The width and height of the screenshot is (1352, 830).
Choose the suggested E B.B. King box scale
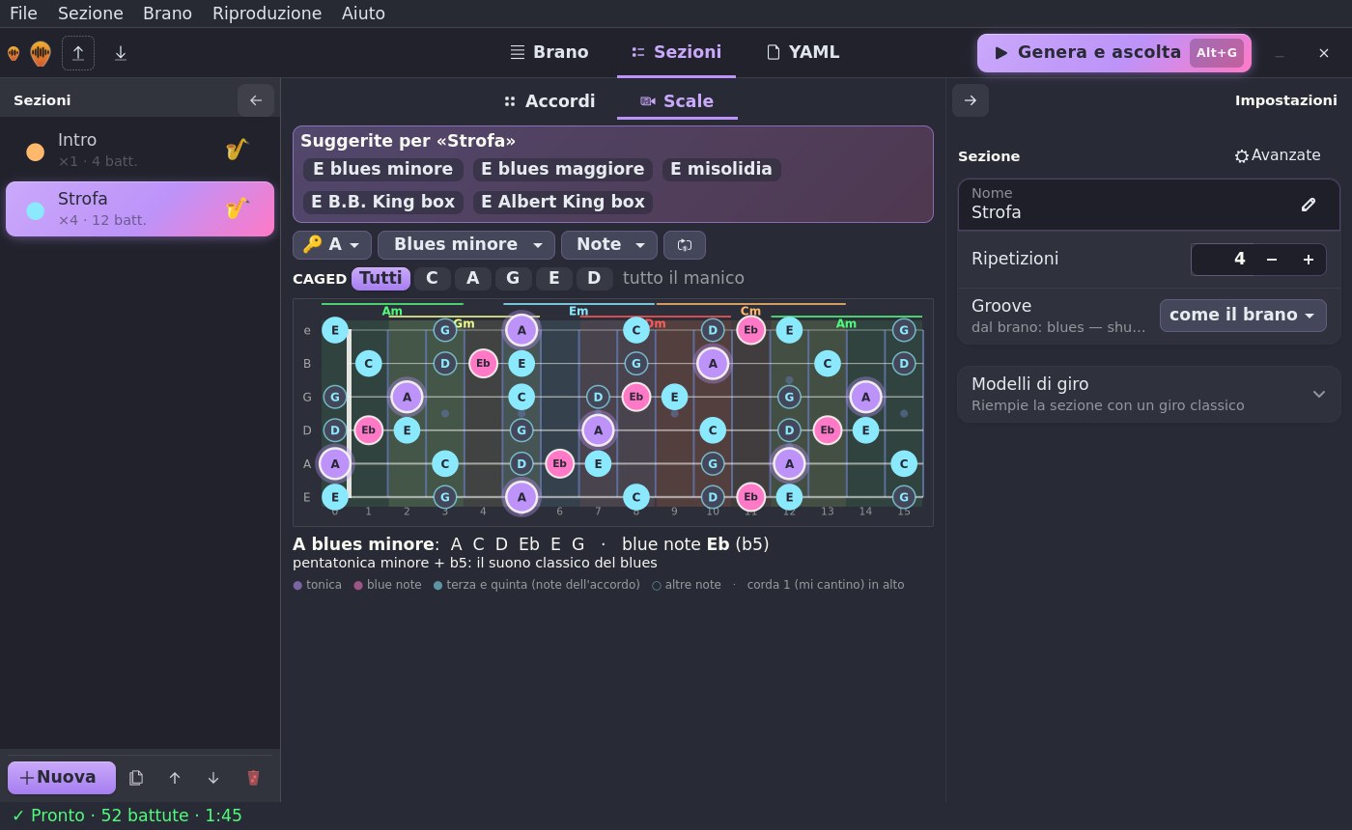tap(383, 203)
